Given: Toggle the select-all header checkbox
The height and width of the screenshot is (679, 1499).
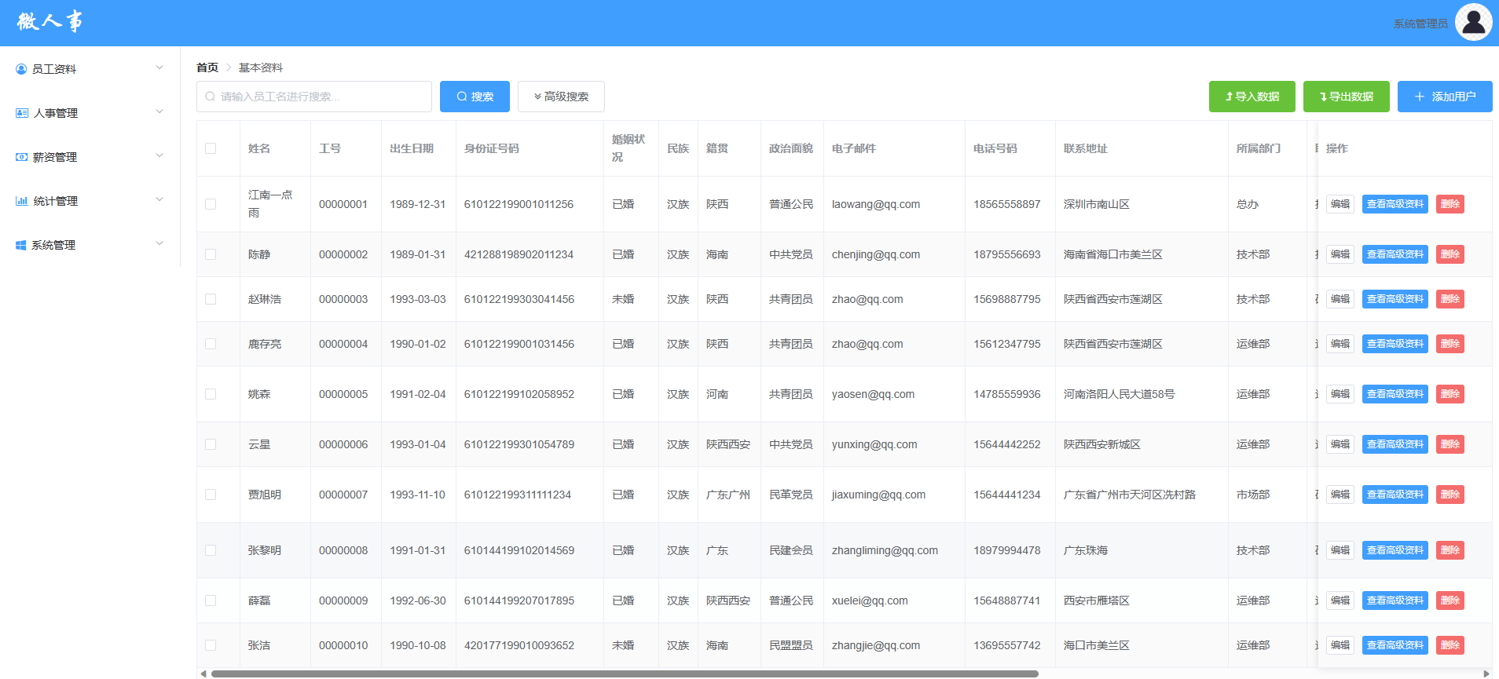Looking at the screenshot, I should click(x=211, y=148).
